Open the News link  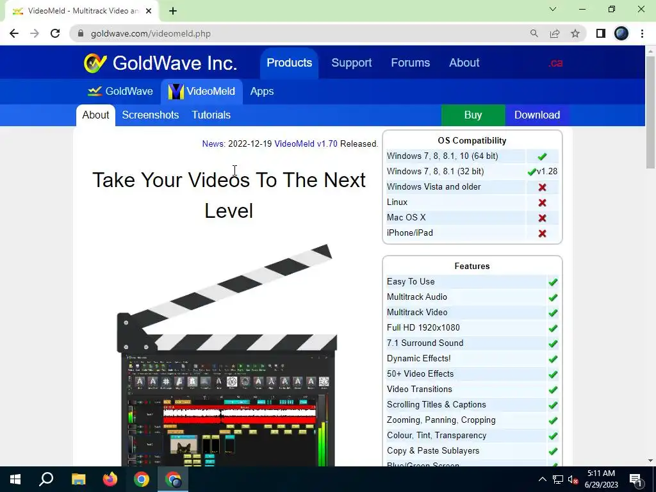pos(213,144)
